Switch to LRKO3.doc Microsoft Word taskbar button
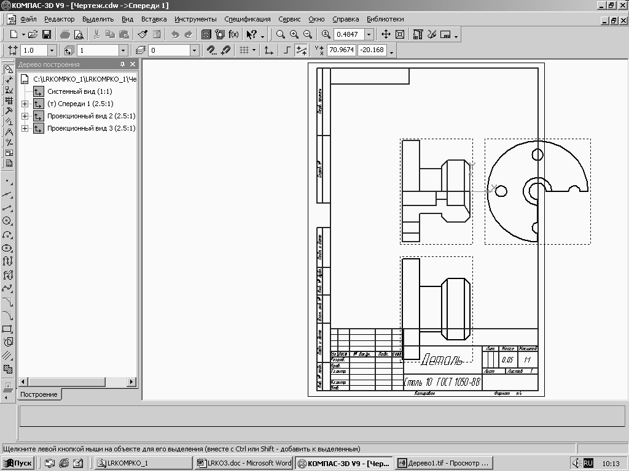 pyautogui.click(x=244, y=463)
